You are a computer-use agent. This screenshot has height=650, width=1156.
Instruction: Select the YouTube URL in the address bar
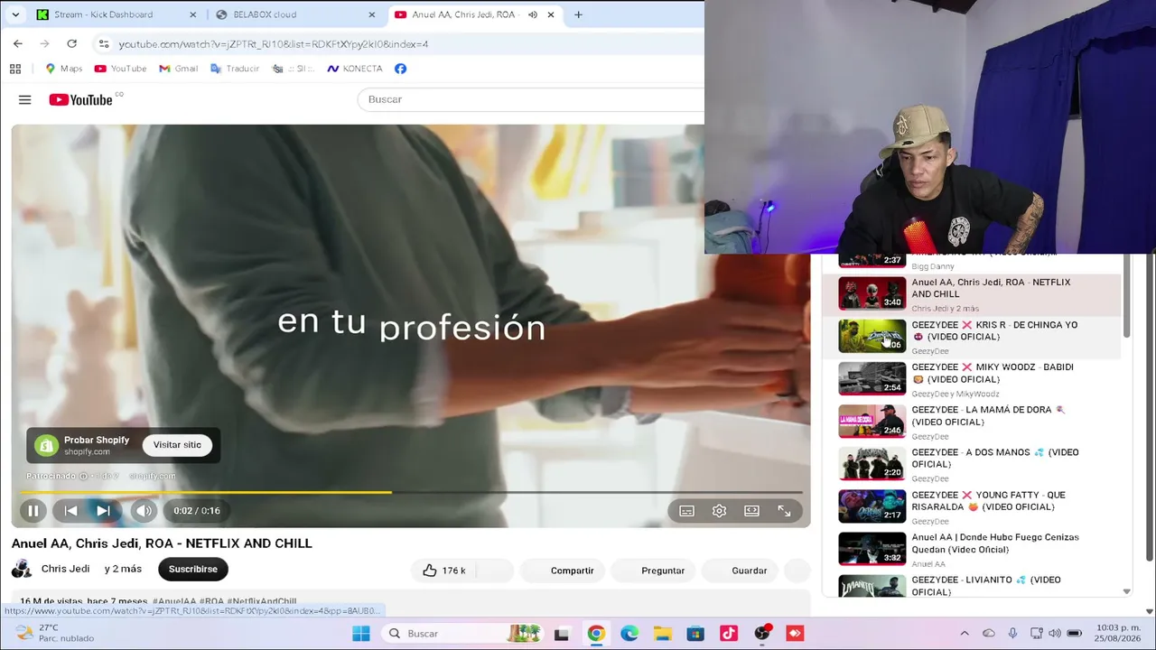[274, 43]
